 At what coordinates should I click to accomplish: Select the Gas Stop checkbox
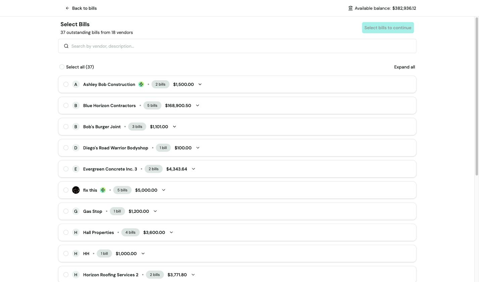(66, 211)
